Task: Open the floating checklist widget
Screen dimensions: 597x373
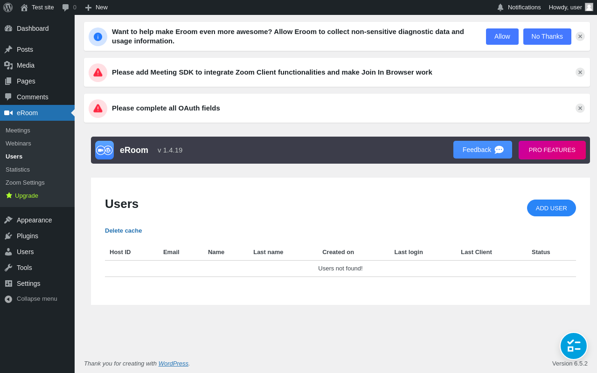Action: pyautogui.click(x=574, y=346)
